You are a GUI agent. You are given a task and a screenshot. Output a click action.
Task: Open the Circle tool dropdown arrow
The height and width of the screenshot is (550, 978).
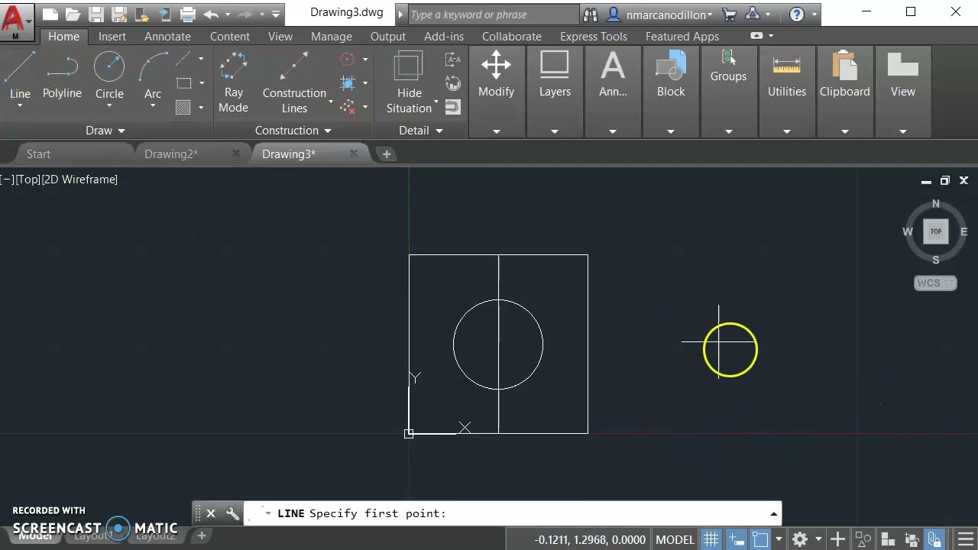point(109,106)
